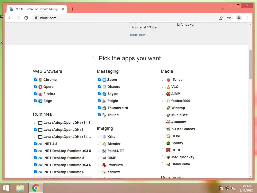Check the Java (AdoptOpenJDK) x64 8 checkbox
This screenshot has width=257, height=193.
click(x=36, y=122)
